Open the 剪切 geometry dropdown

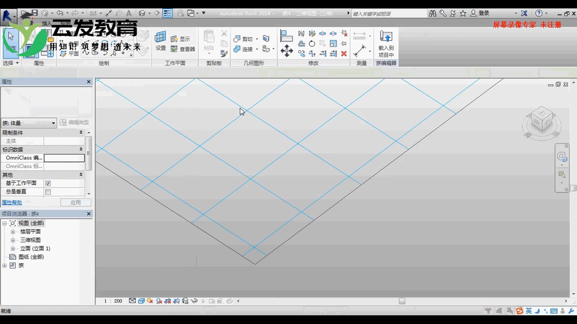(257, 39)
